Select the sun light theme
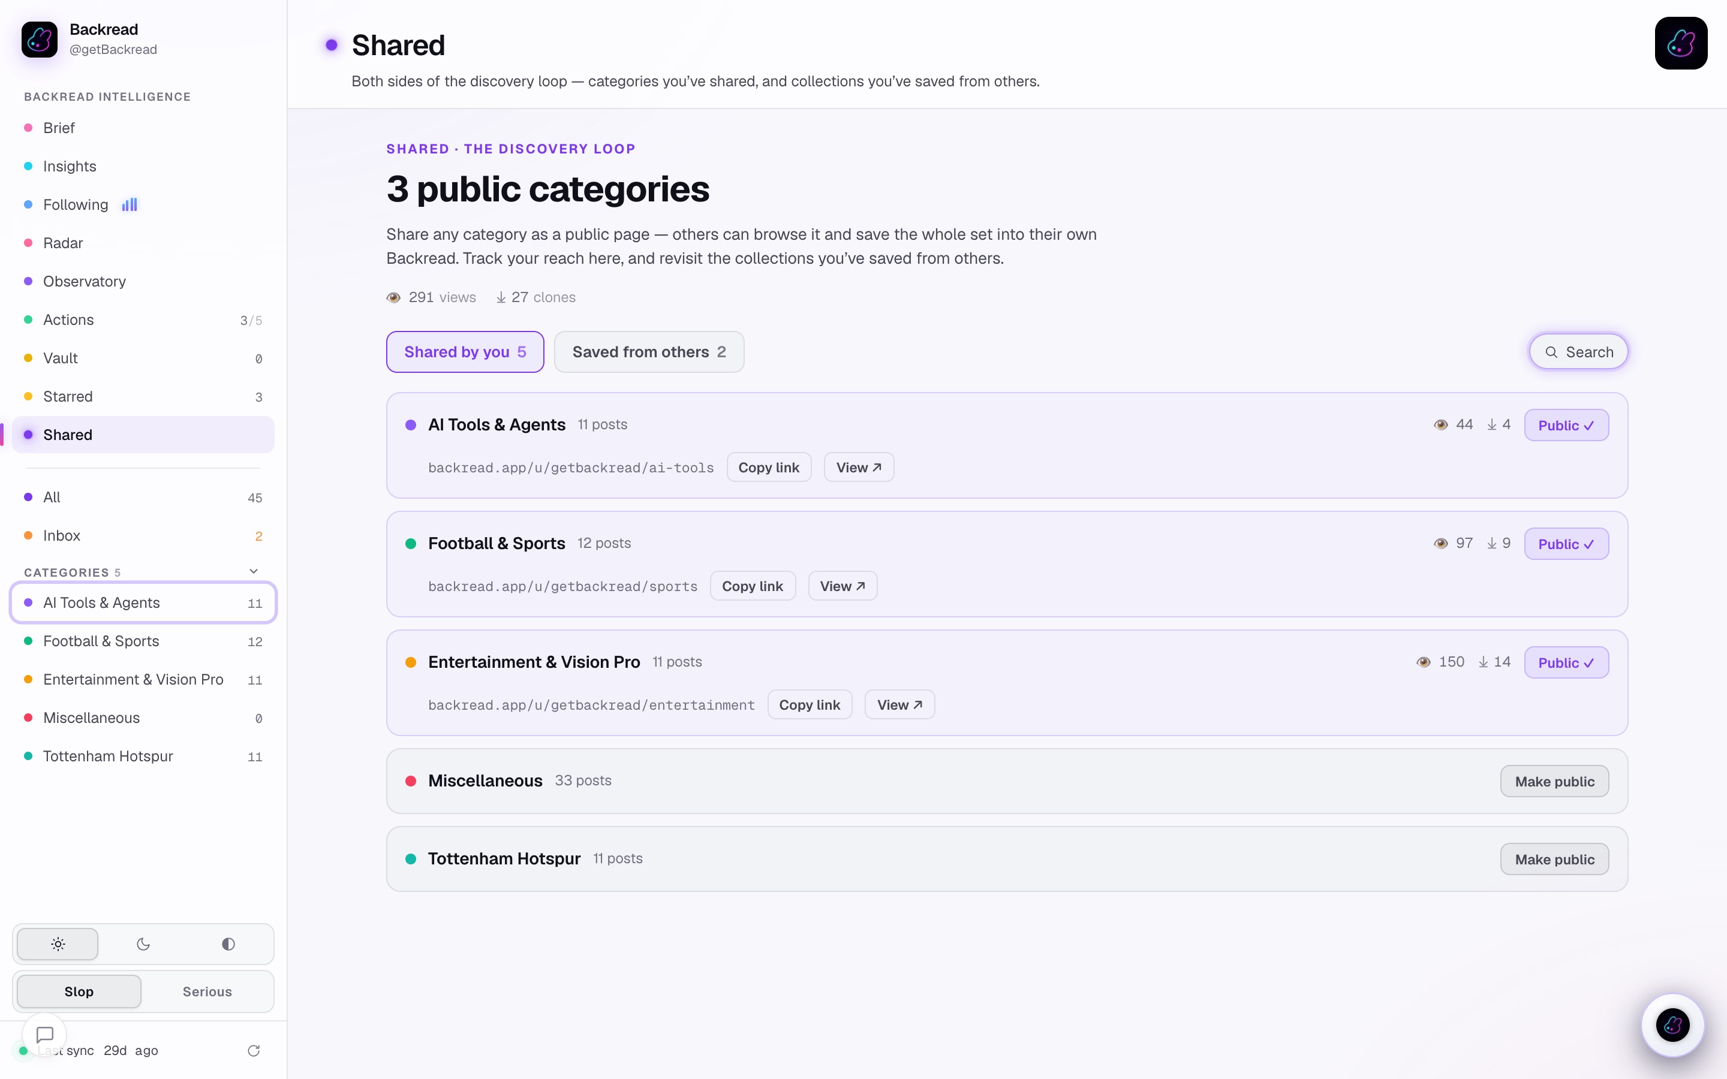 (x=58, y=944)
